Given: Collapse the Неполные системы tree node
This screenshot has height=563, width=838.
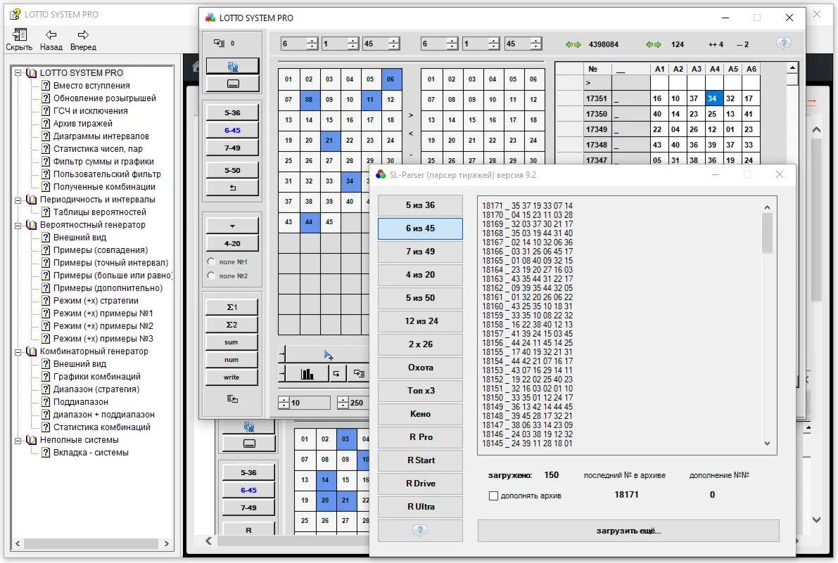Looking at the screenshot, I should pyautogui.click(x=18, y=440).
